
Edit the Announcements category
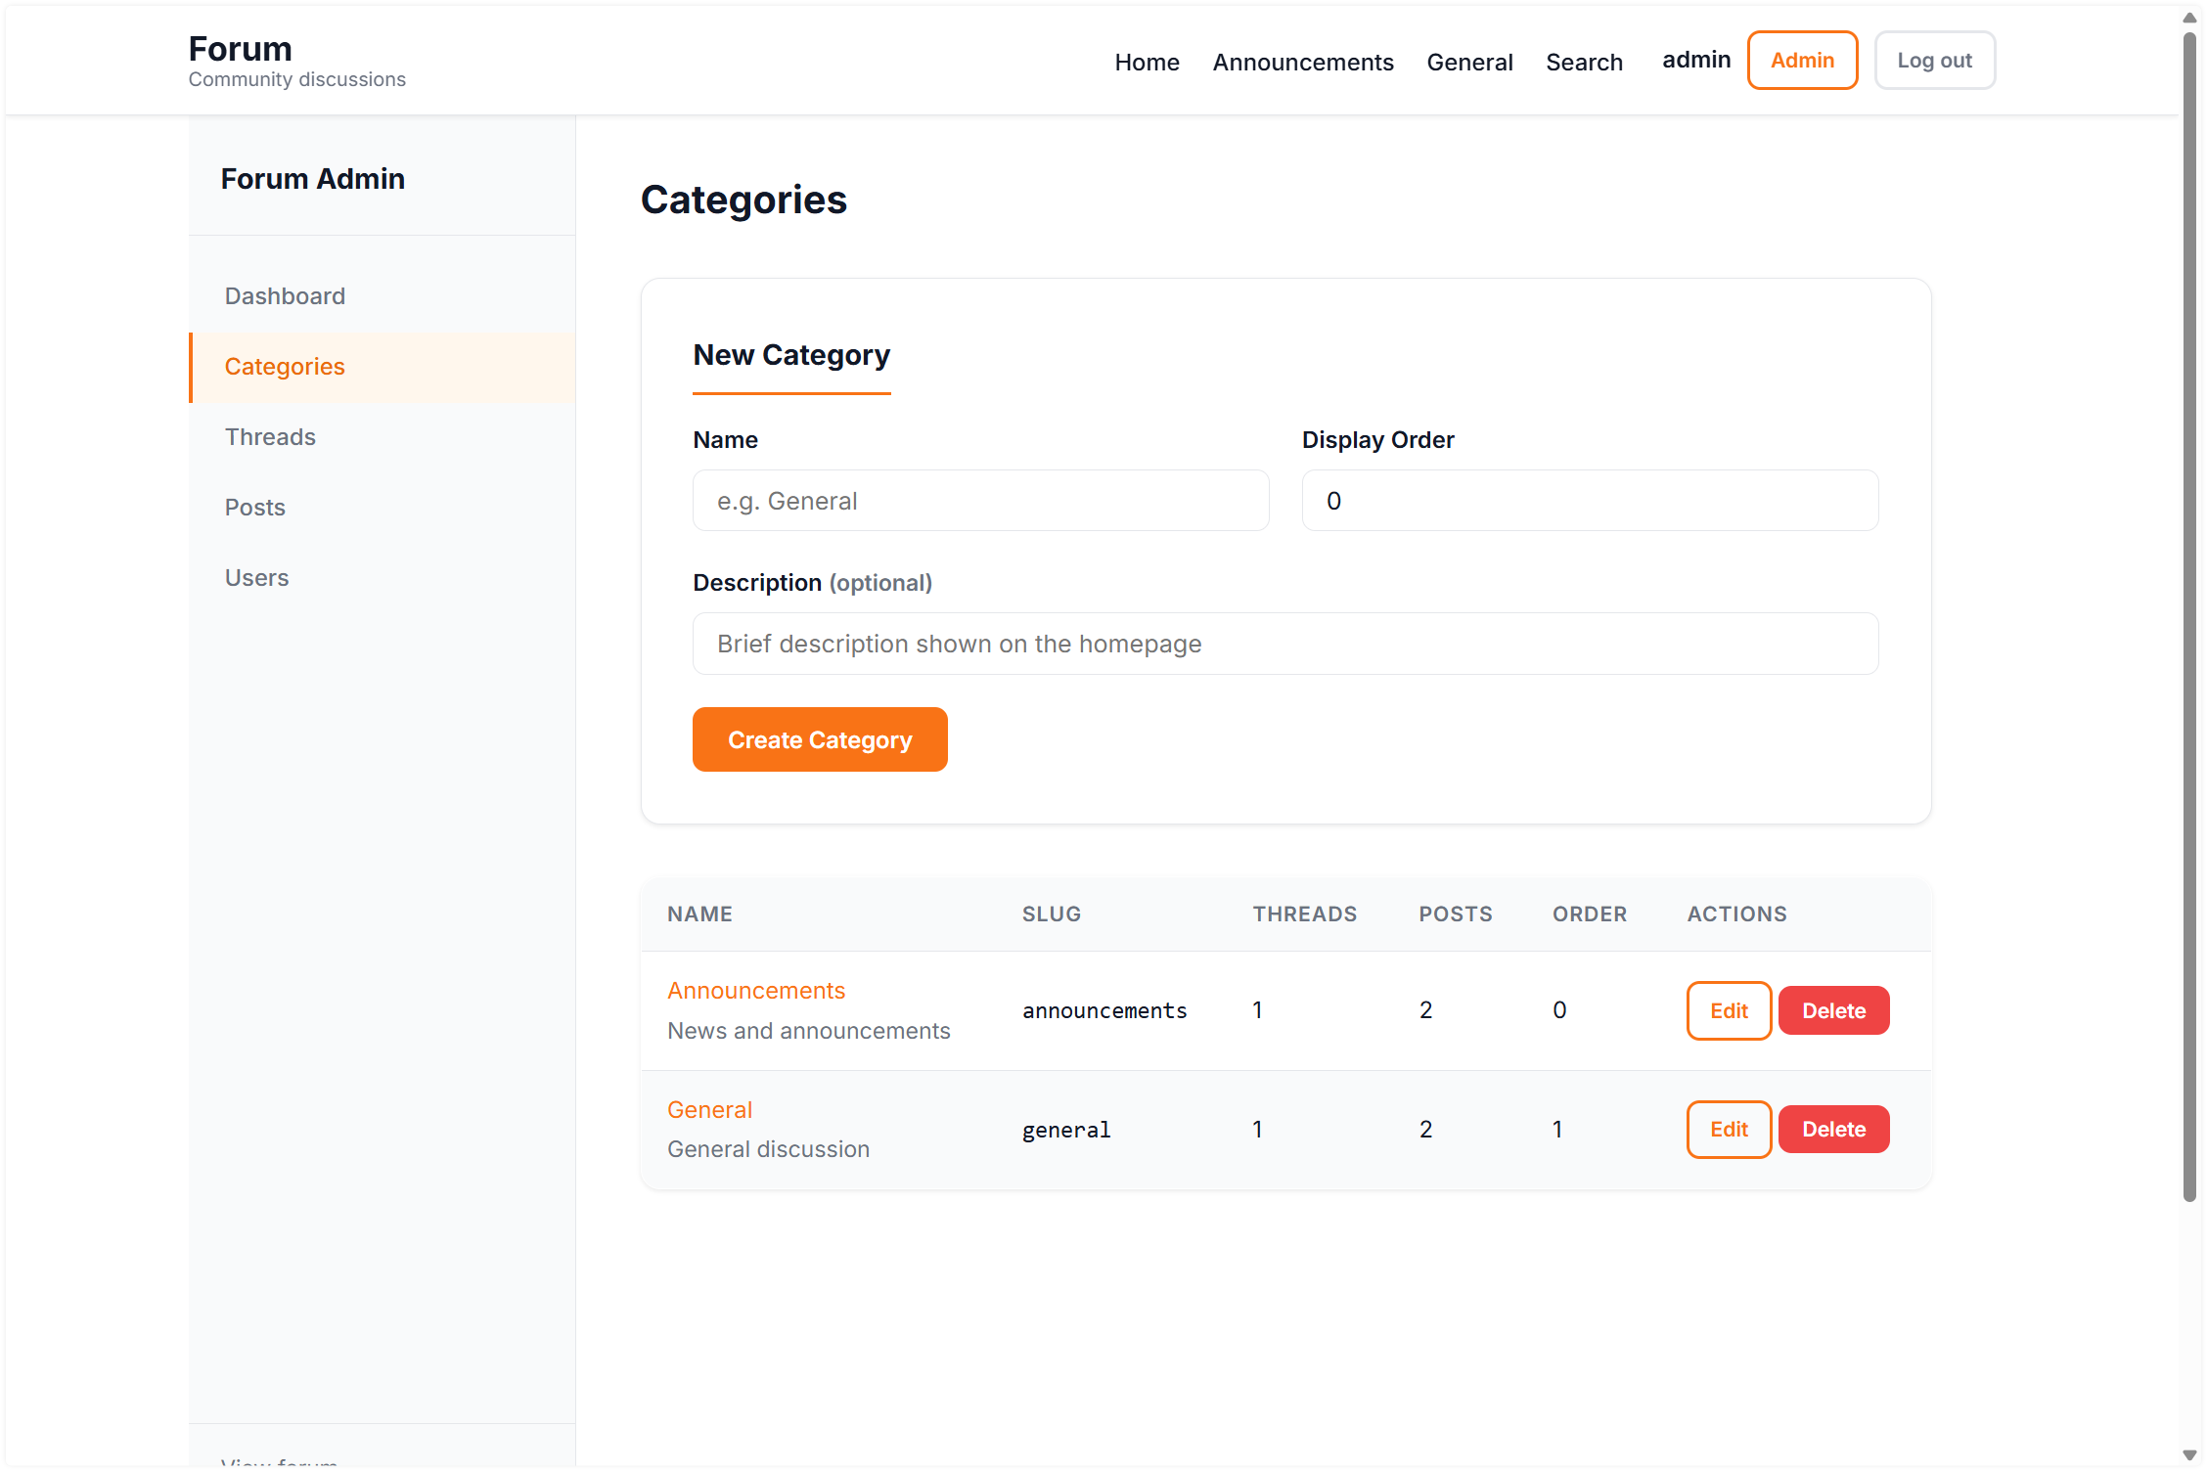tap(1728, 1010)
